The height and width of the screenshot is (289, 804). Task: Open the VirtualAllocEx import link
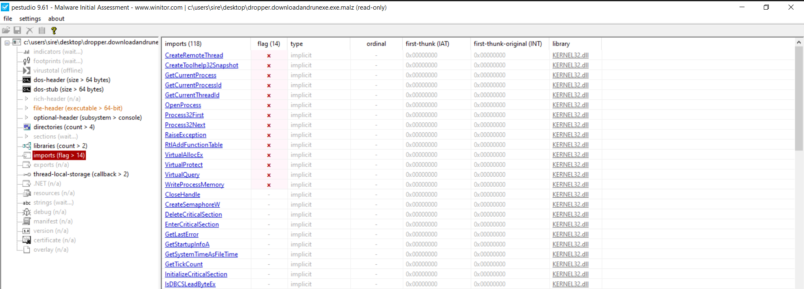[x=184, y=155]
